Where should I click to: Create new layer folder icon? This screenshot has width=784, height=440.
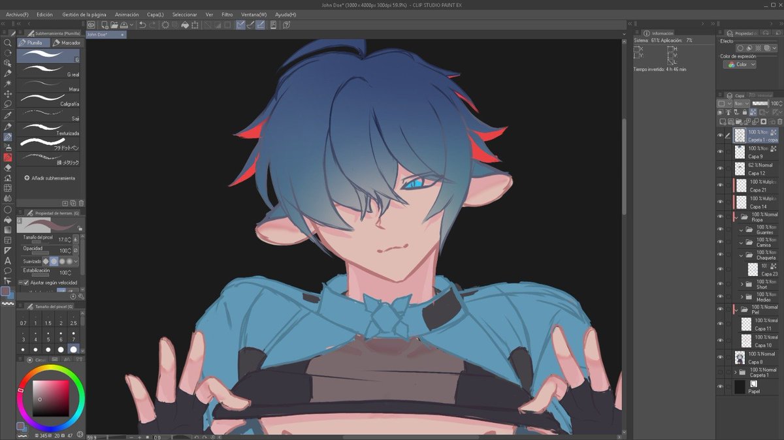tap(739, 122)
